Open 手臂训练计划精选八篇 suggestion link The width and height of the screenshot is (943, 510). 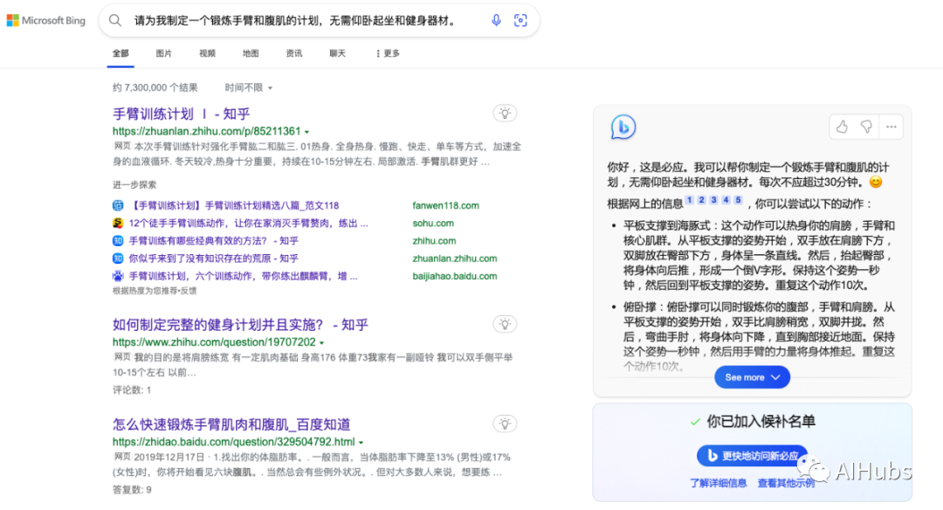pyautogui.click(x=234, y=206)
